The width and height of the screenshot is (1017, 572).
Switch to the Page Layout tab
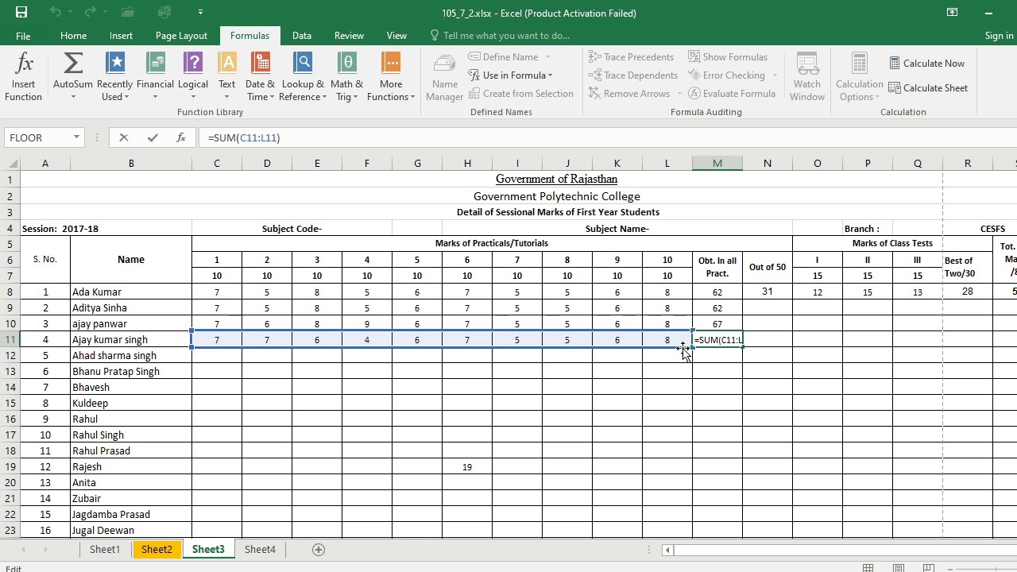[181, 36]
